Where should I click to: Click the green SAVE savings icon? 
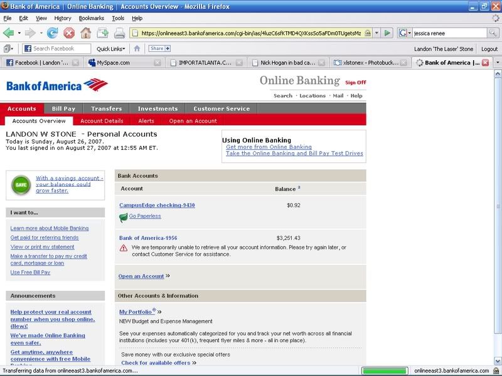point(21,185)
